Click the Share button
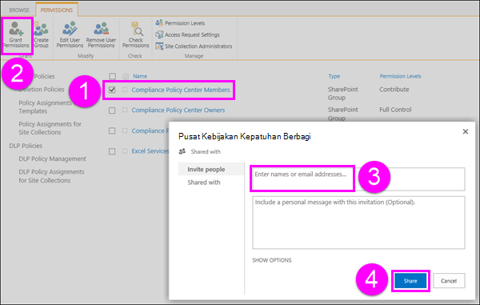Image resolution: width=480 pixels, height=305 pixels. click(x=410, y=281)
